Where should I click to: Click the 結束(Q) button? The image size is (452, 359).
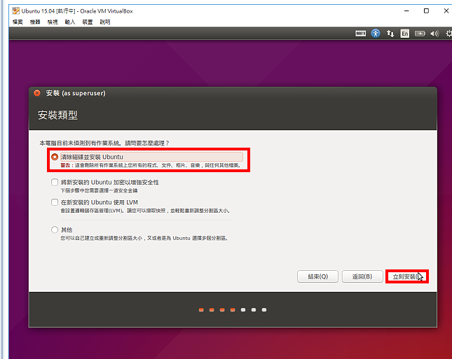[x=317, y=276]
